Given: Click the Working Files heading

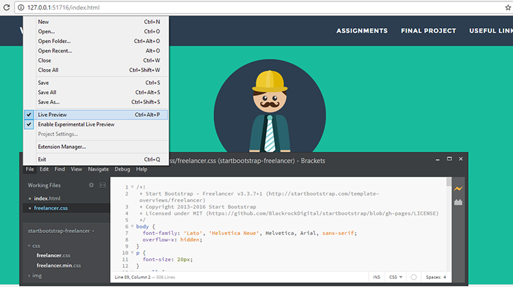Looking at the screenshot, I should [x=44, y=185].
